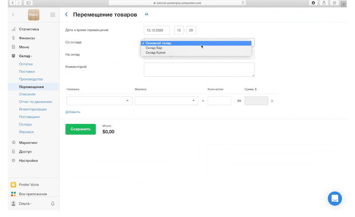Click the Добавить link
This screenshot has height=217, width=355.
(x=73, y=112)
